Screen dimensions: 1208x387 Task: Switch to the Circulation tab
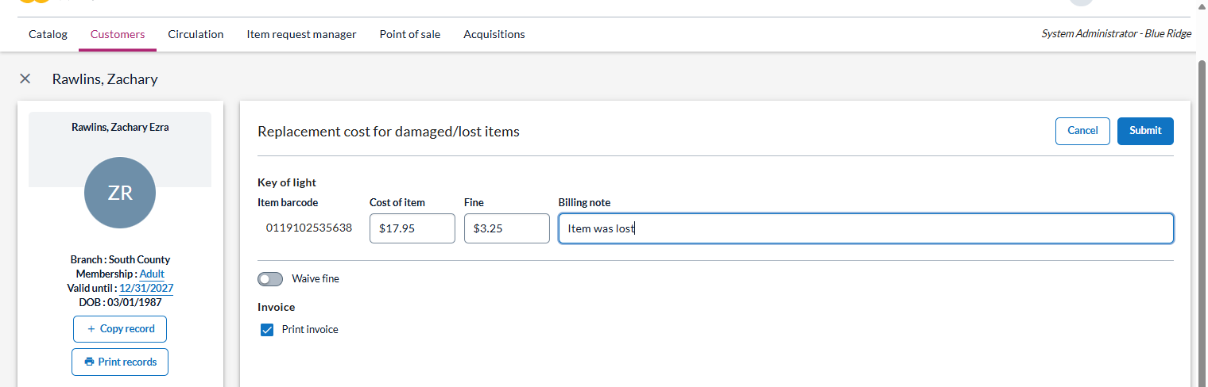click(x=196, y=34)
